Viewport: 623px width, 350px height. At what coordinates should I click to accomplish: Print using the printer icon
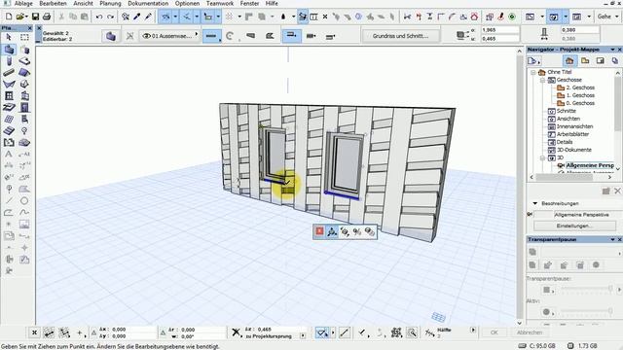(x=47, y=17)
